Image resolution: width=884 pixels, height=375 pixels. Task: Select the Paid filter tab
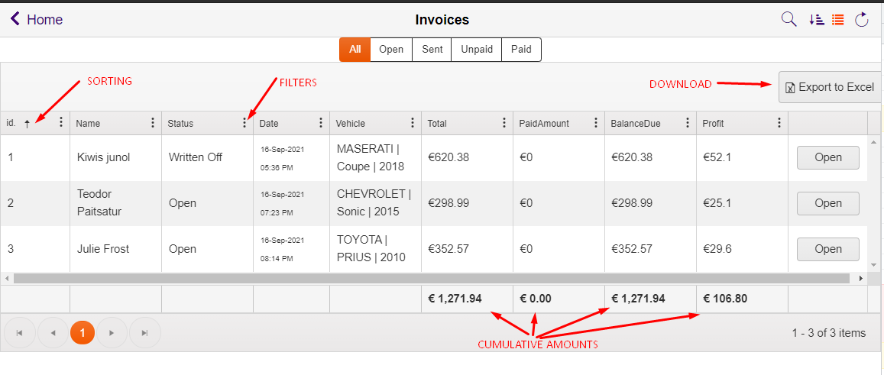[x=522, y=50]
